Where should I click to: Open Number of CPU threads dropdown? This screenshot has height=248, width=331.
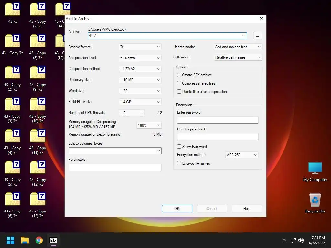[132, 113]
